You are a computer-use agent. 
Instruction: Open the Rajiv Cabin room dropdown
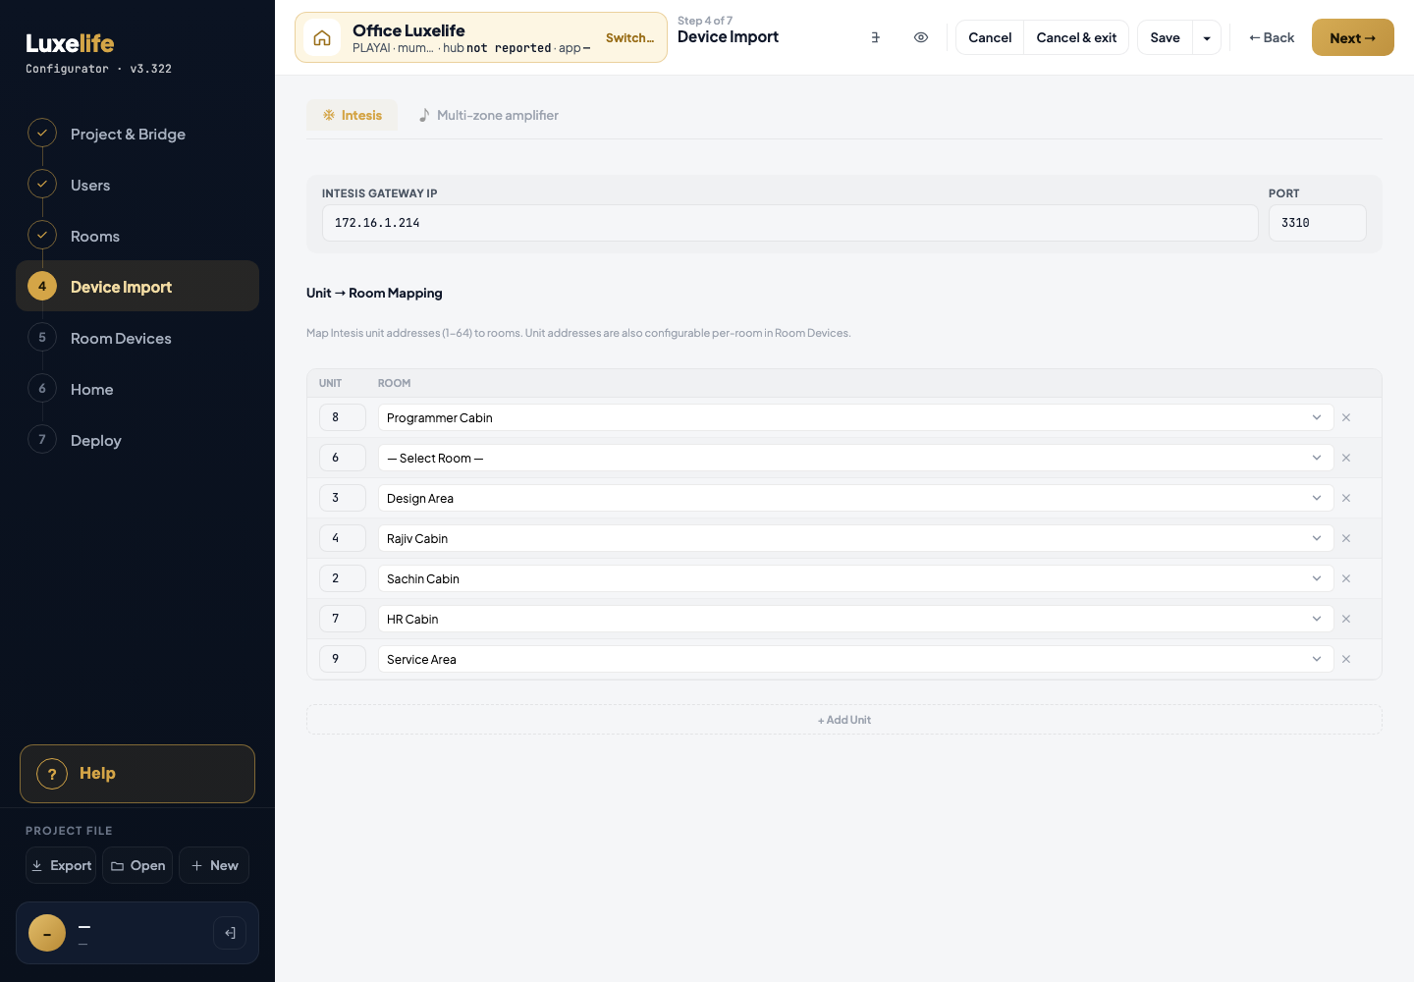point(855,538)
